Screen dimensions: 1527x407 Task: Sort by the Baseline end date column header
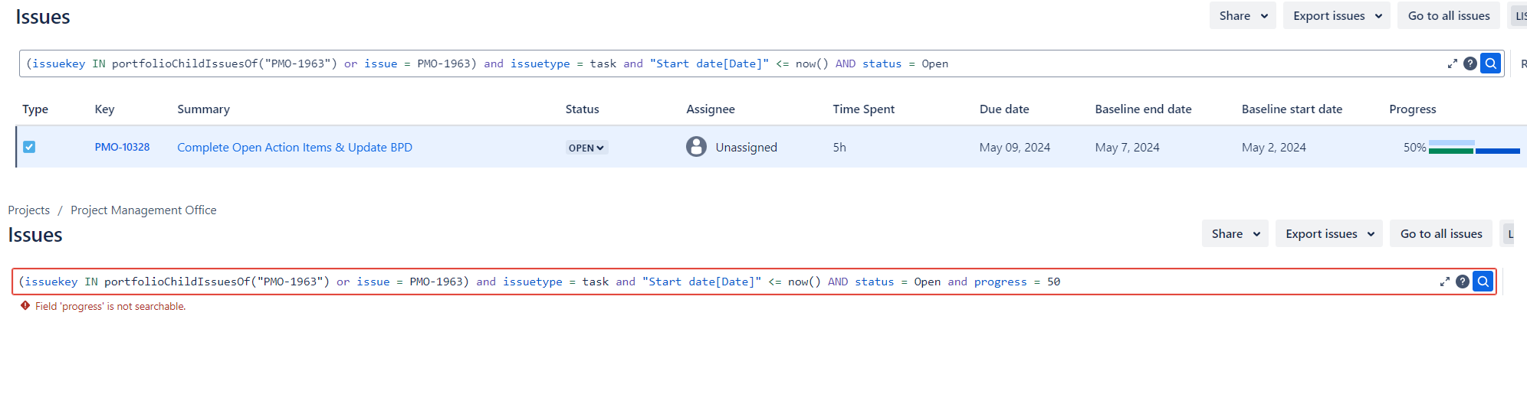pos(1143,109)
